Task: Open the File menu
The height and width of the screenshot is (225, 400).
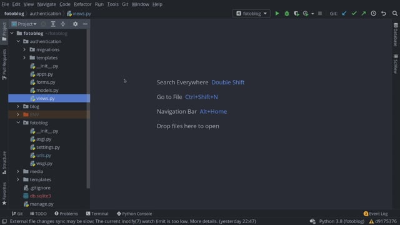Action: (5, 4)
